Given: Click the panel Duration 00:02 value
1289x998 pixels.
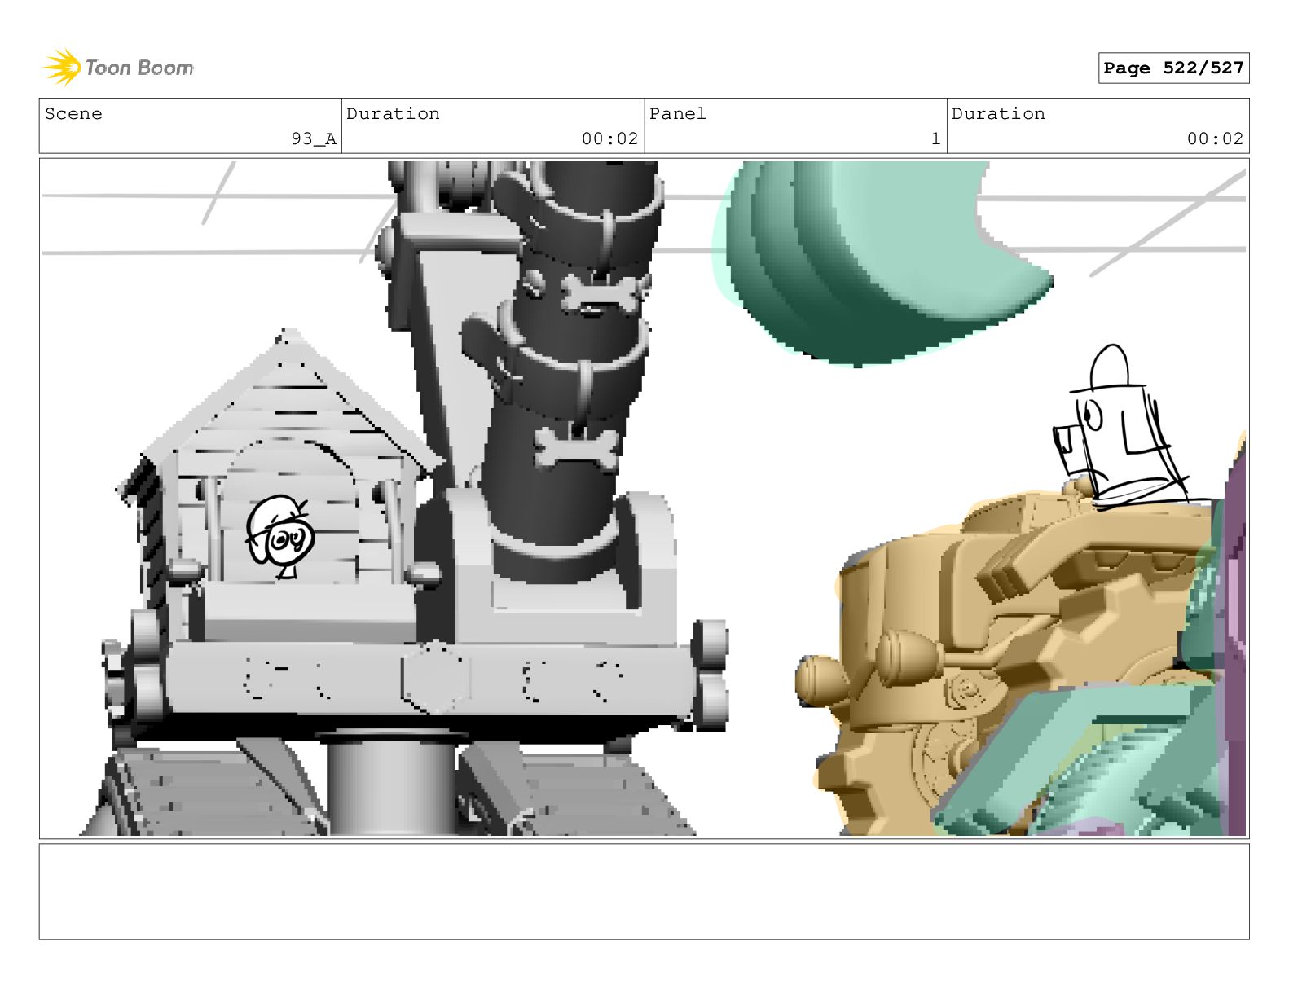Looking at the screenshot, I should click(1215, 138).
